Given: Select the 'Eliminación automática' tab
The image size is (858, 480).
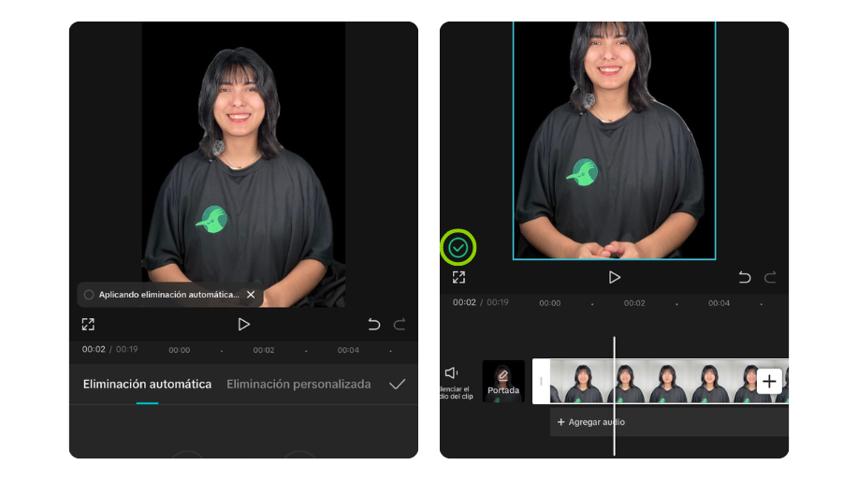Looking at the screenshot, I should coord(147,384).
